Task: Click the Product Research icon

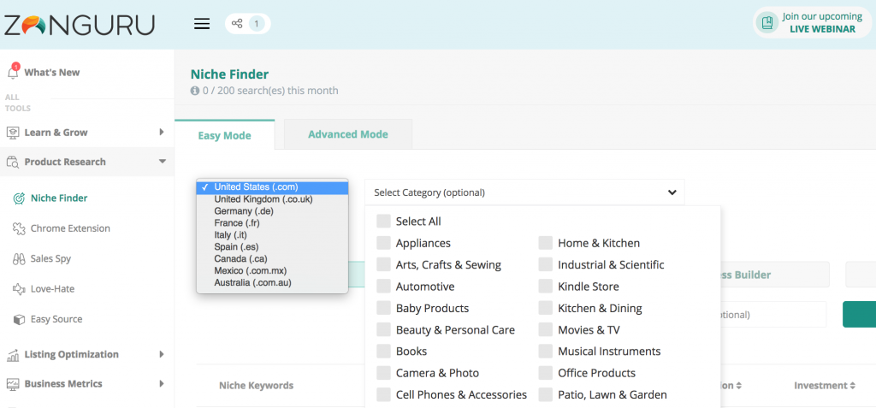Action: (12, 162)
